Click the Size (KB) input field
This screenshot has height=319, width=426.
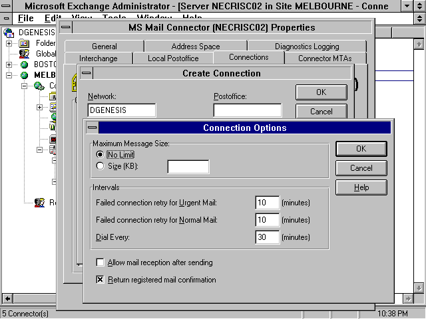(x=188, y=167)
